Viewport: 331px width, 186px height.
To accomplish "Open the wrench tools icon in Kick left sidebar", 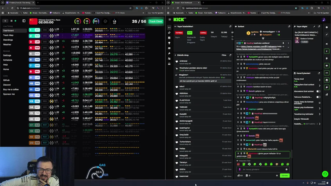I will pos(169,53).
